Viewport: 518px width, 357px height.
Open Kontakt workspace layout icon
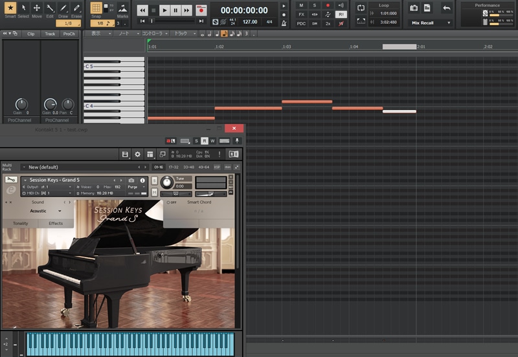[150, 154]
